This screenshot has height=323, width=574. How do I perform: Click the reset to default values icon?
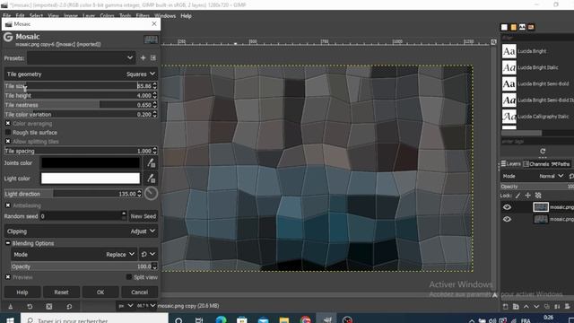[x=69, y=306]
